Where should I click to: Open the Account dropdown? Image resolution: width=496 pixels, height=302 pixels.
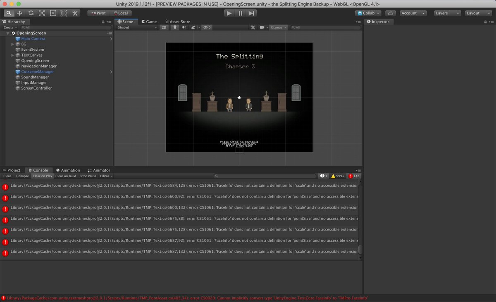click(413, 13)
